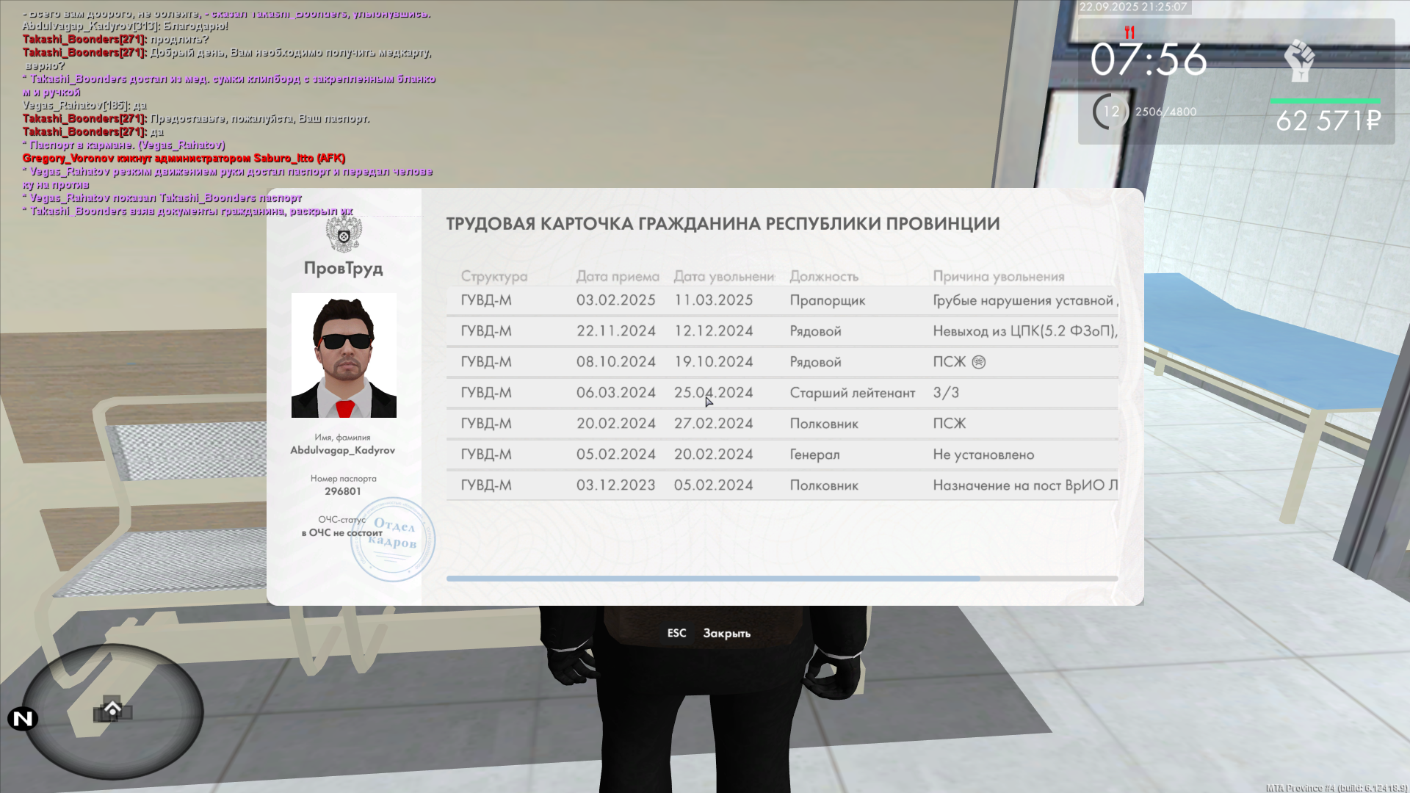Click the green health bar above money
The image size is (1410, 793).
(1325, 101)
